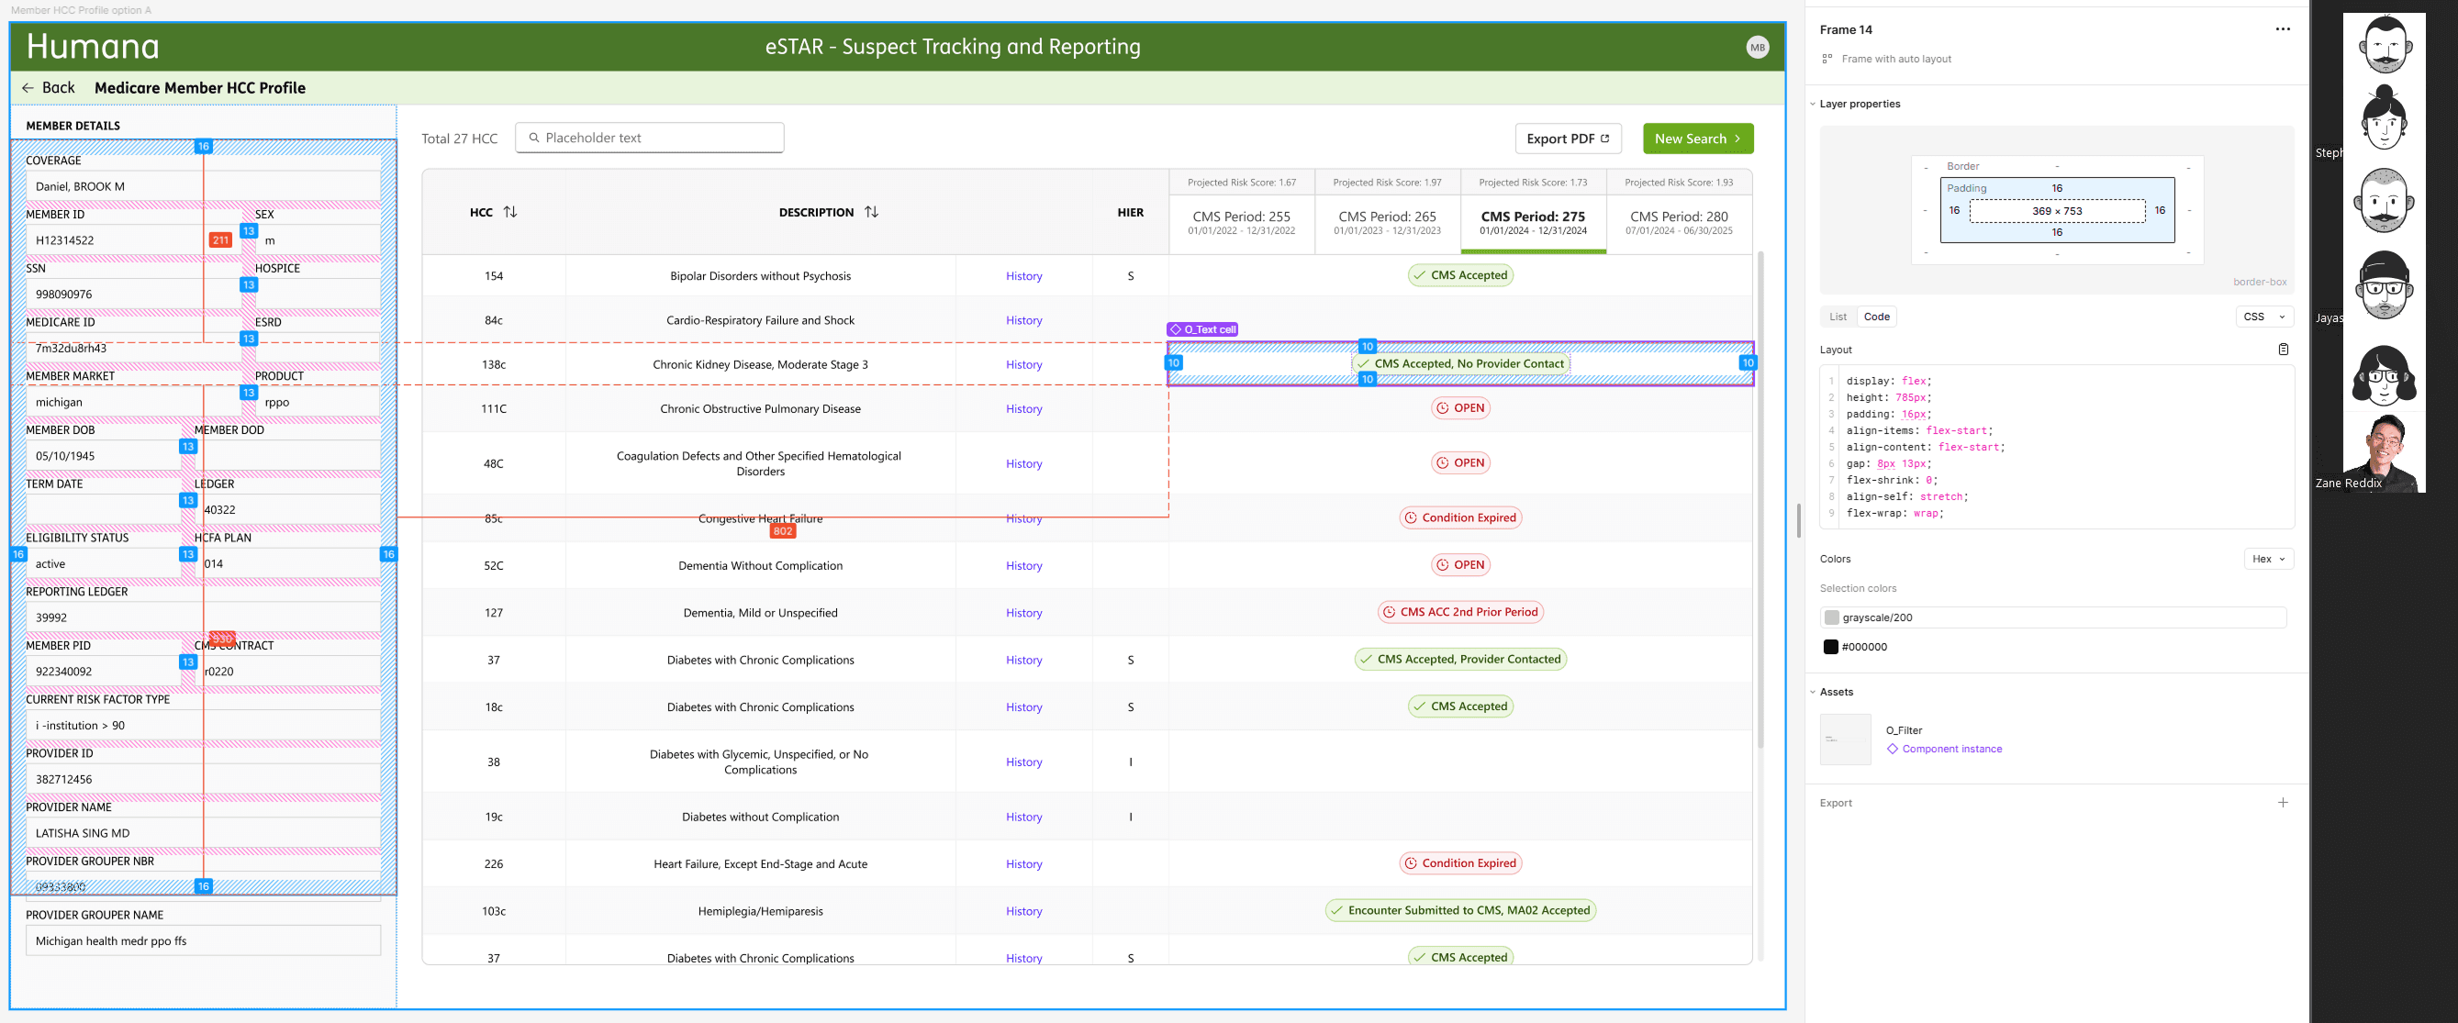Sort by the HCC column arrows
Viewport: 2458px width, 1023px height.
[x=510, y=212]
